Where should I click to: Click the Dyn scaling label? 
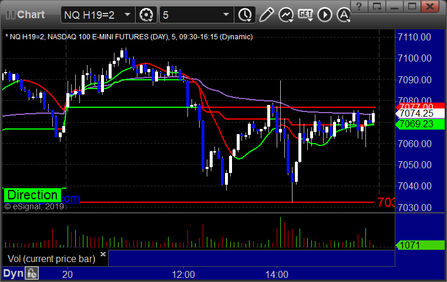point(13,273)
